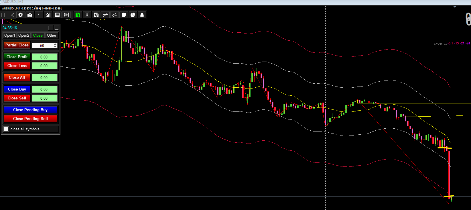
Task: Collapse the toolbar with the left arrow
Action: click(13, 15)
